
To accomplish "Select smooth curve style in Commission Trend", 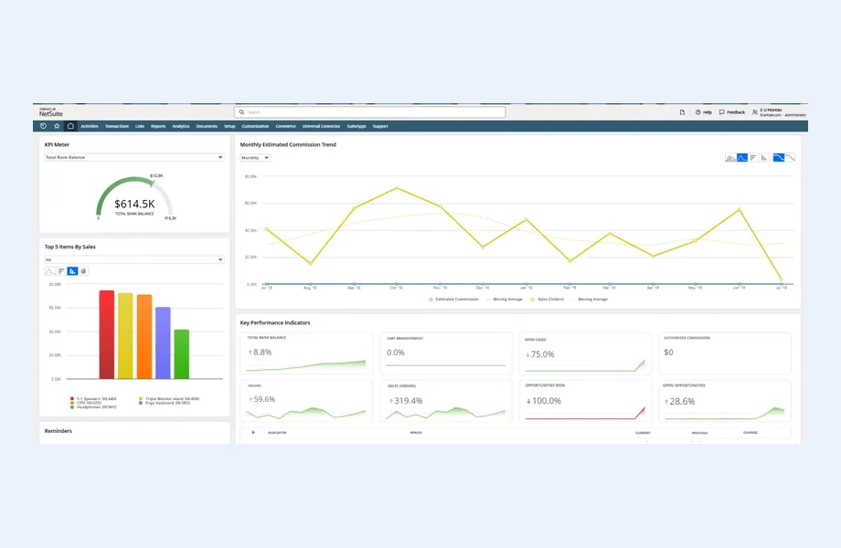I will (x=779, y=157).
